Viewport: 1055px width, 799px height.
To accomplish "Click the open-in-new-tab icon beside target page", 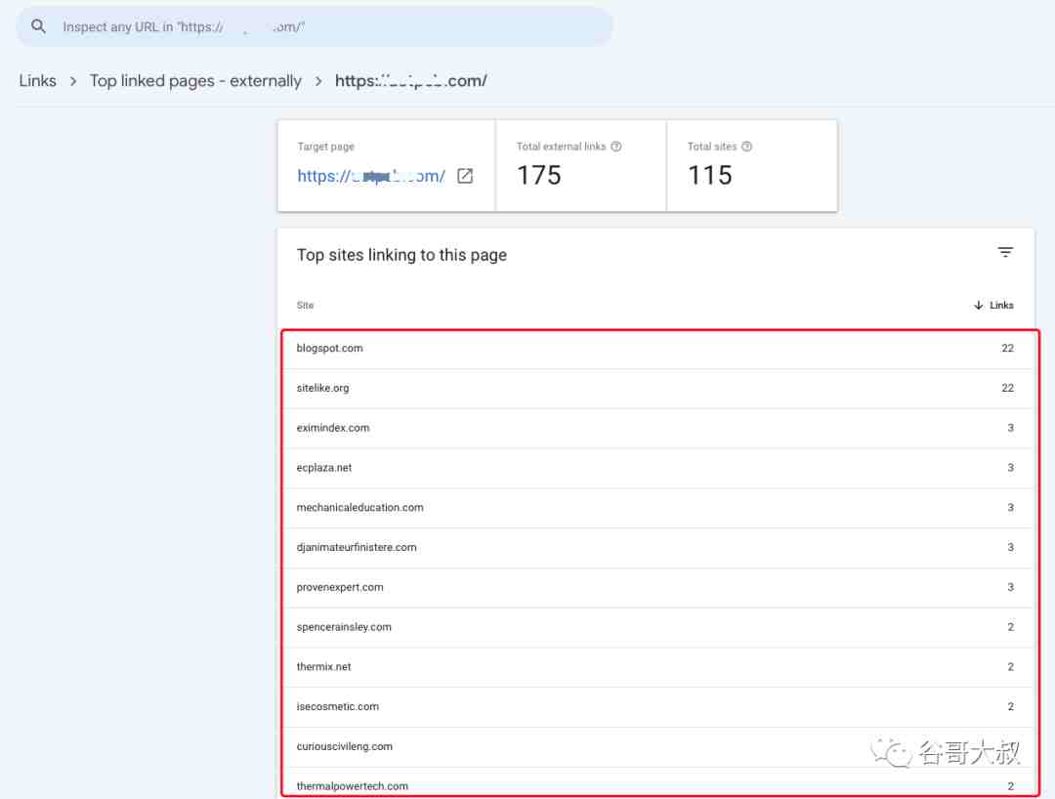I will (465, 176).
